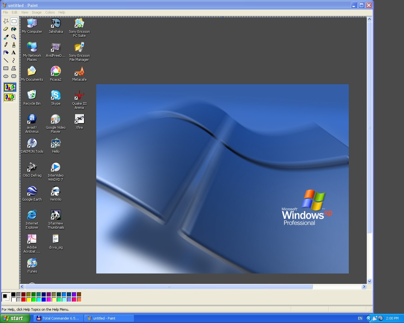Screen dimensions: 404x323
Task: Click the My Computer icon in the canvas
Action: (x=32, y=26)
